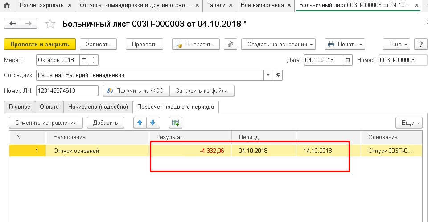Open the Начислено (подробно) tab
This screenshot has height=222, width=428.
[x=98, y=107]
